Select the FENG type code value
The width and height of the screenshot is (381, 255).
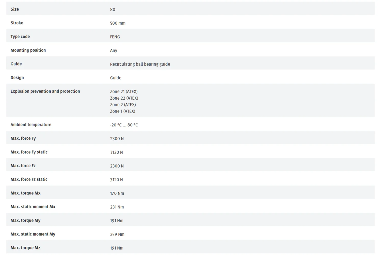[115, 37]
